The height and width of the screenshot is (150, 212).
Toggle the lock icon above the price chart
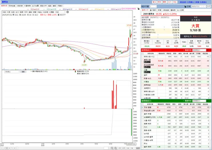pyautogui.click(x=138, y=9)
